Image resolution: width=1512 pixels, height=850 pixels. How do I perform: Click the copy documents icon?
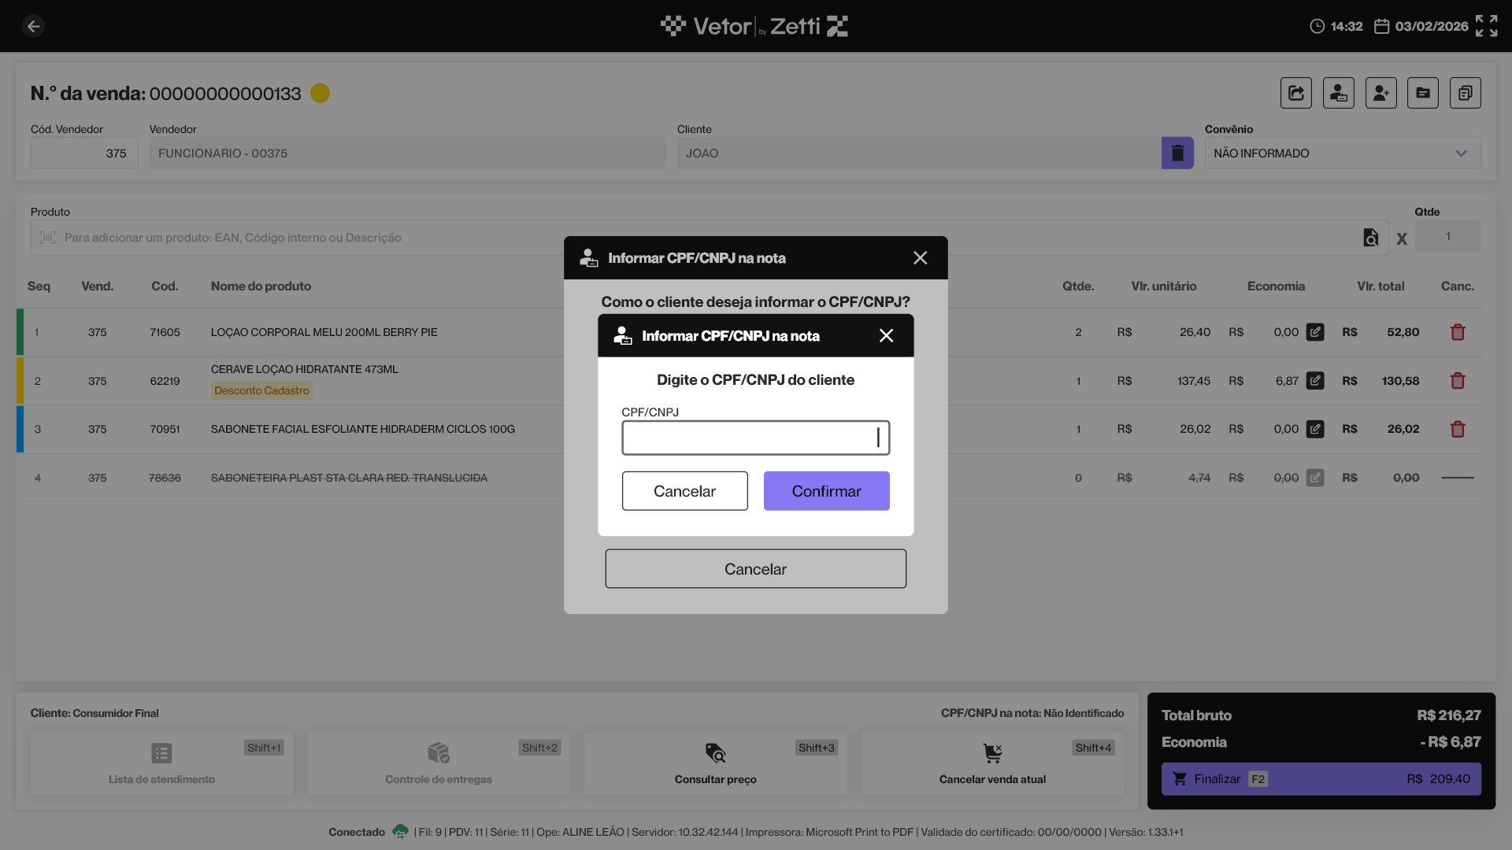[1465, 93]
